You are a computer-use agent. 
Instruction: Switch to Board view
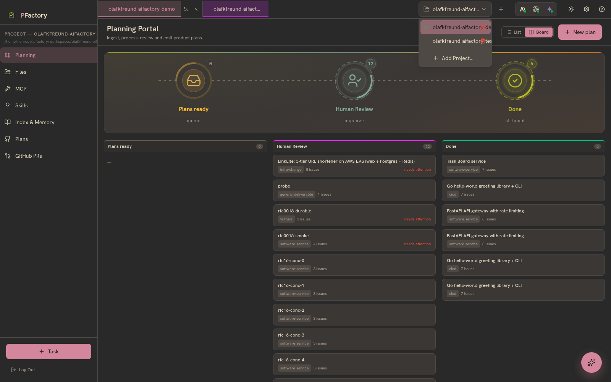pos(538,32)
